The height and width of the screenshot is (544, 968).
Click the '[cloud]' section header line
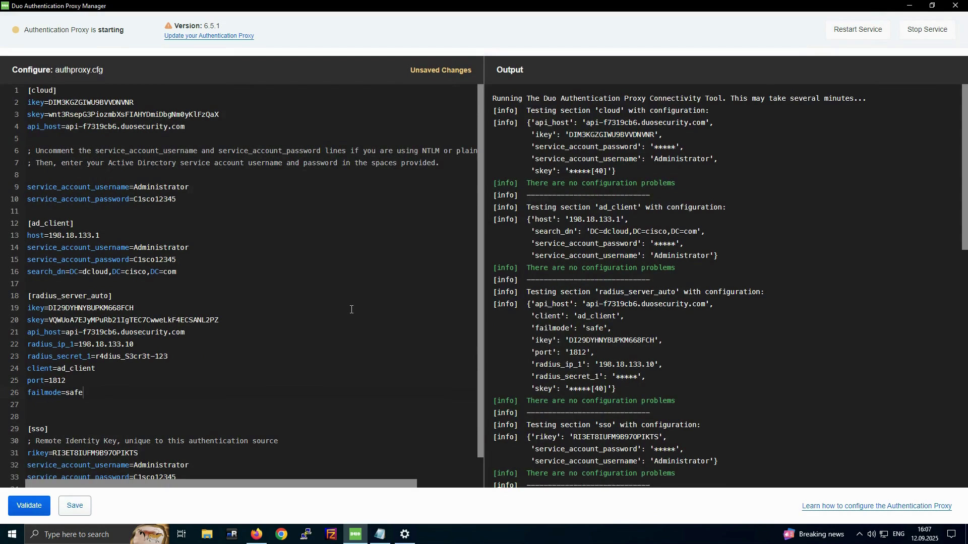point(42,91)
